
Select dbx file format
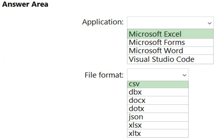pos(158,92)
